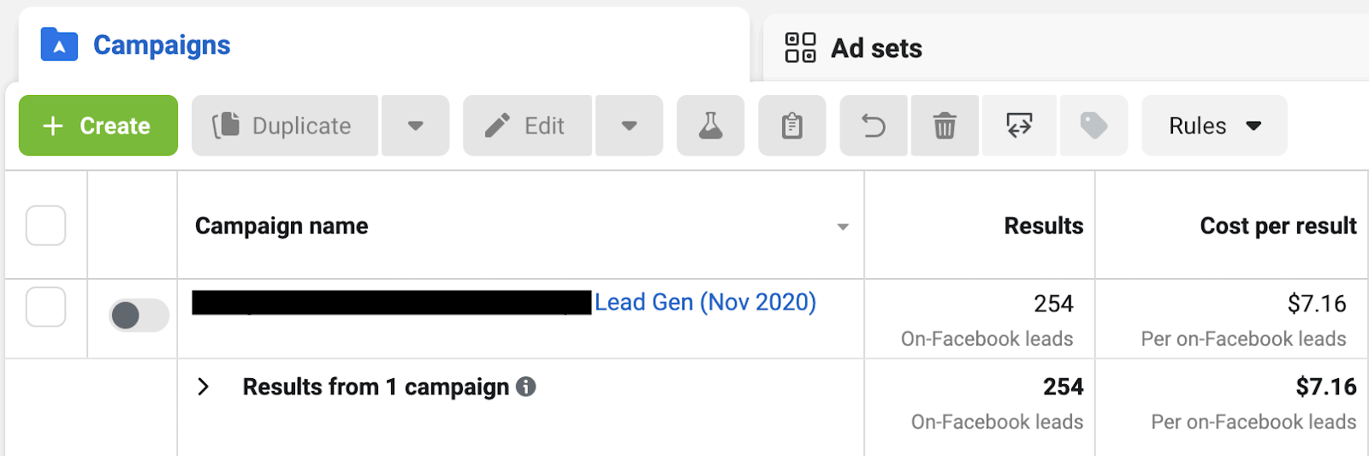Expand the Results from 1 campaign chevron

click(x=203, y=387)
